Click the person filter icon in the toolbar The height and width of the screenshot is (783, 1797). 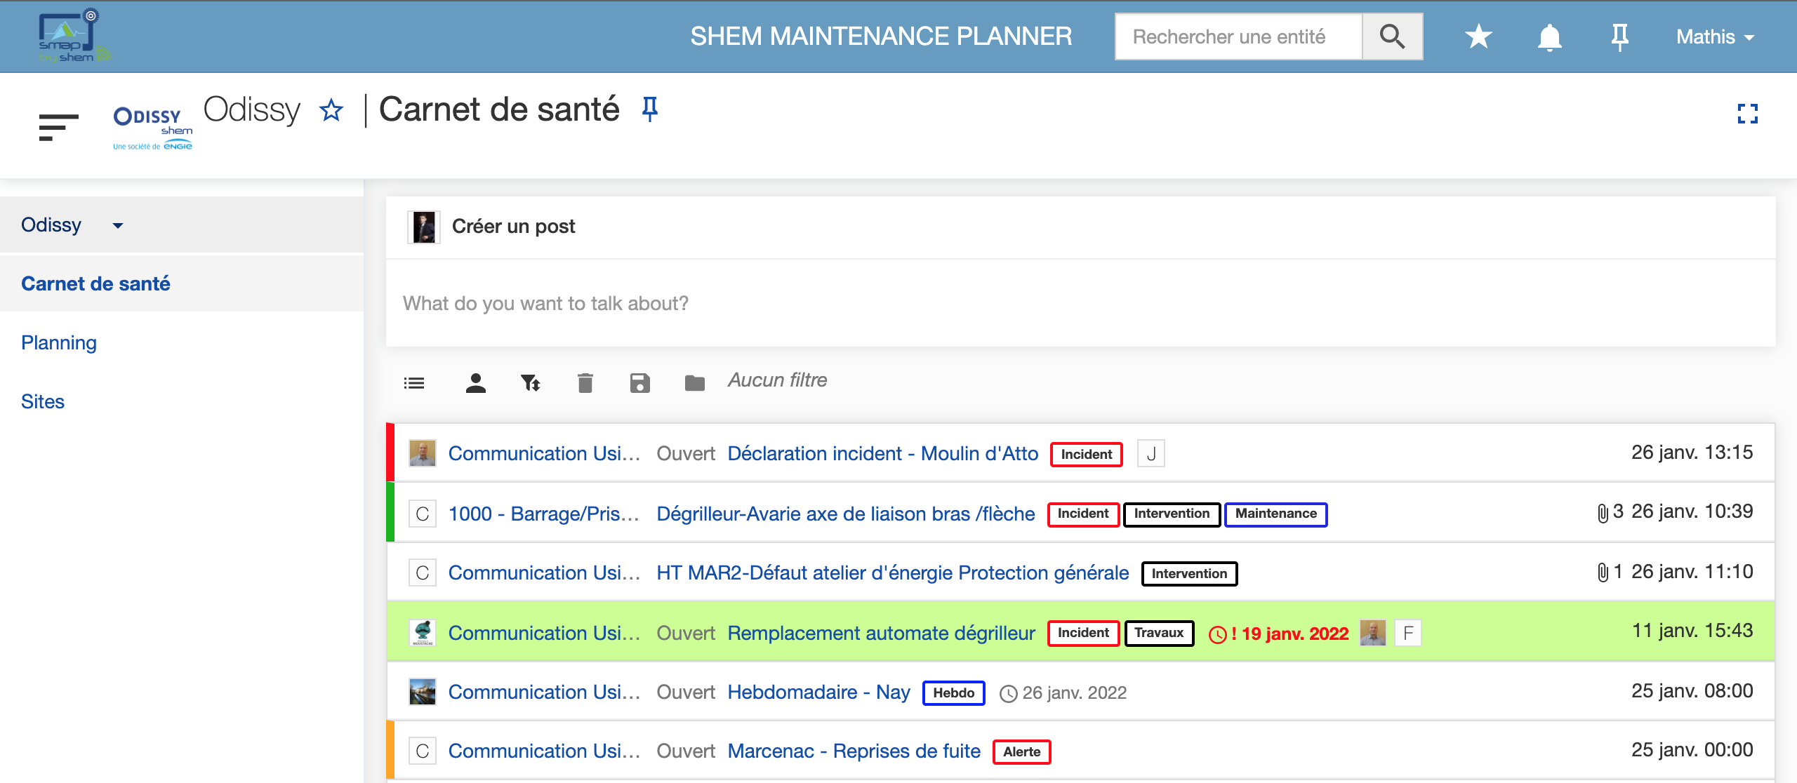[476, 382]
